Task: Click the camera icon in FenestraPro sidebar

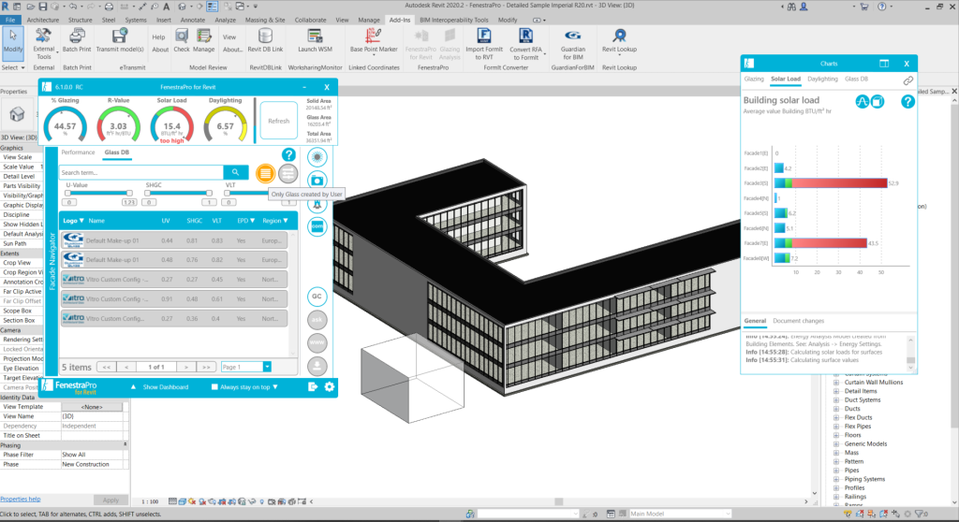Action: (317, 179)
